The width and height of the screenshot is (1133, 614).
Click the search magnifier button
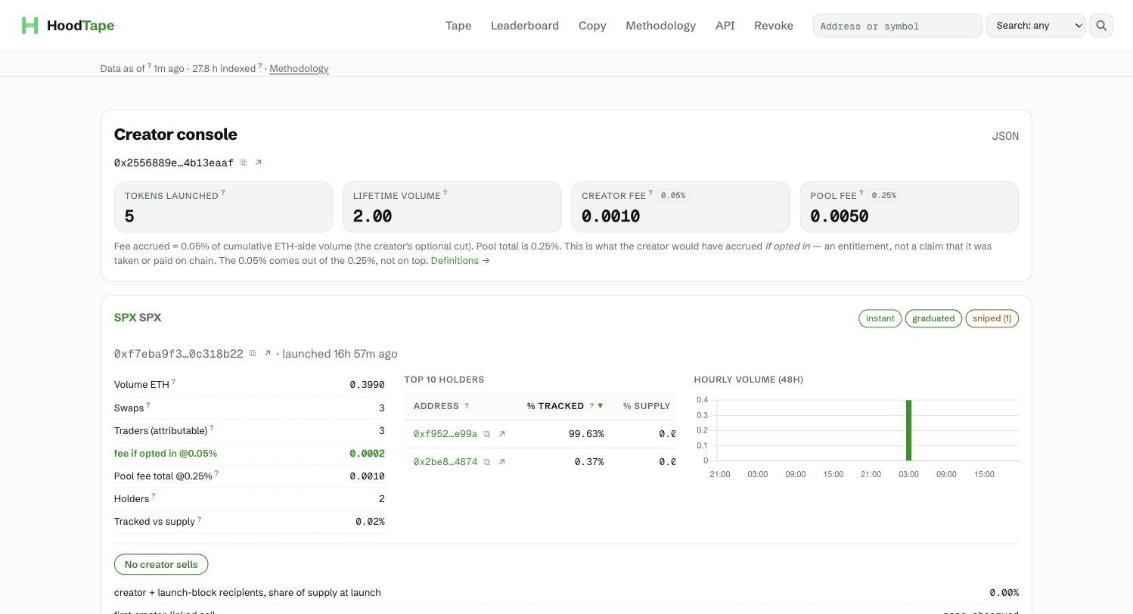point(1101,26)
